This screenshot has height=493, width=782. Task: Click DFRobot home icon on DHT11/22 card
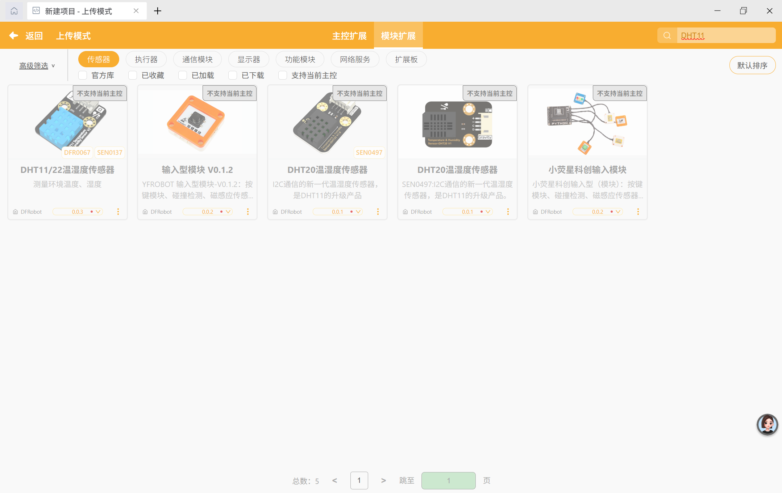[x=15, y=212]
